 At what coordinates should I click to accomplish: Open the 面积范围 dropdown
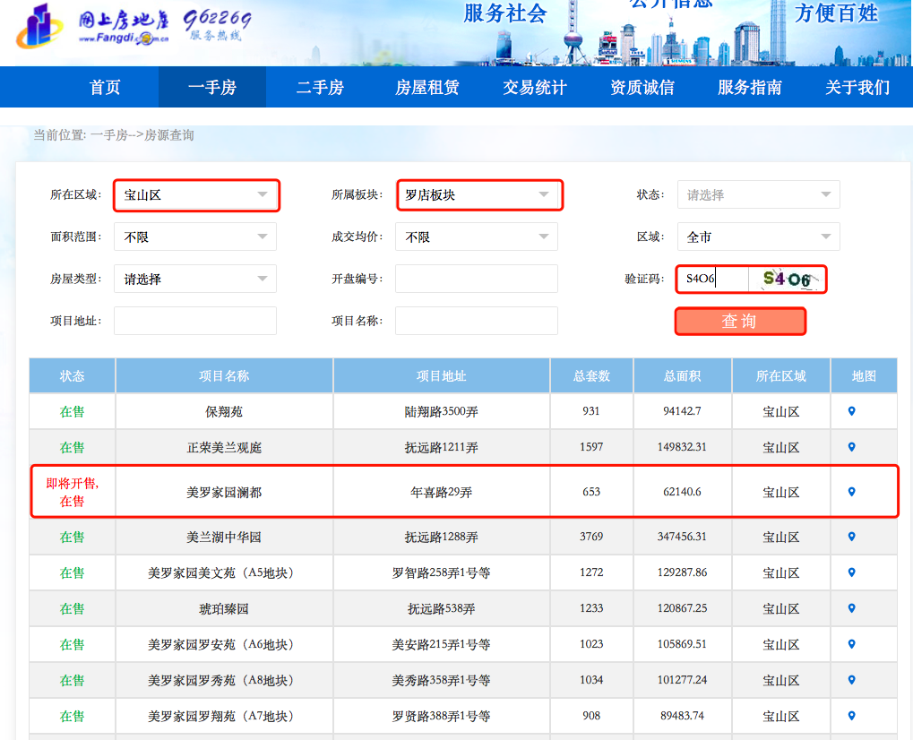195,237
